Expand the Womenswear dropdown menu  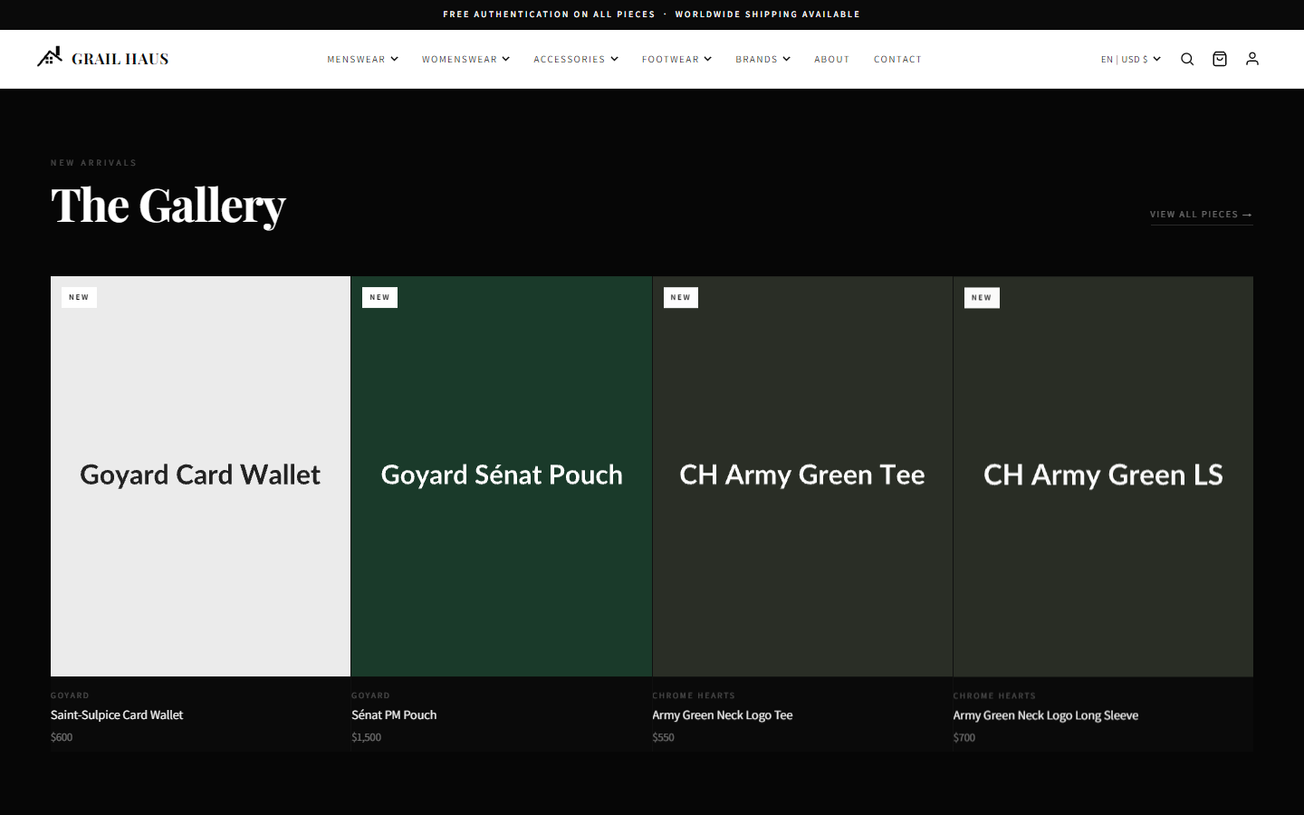click(465, 59)
